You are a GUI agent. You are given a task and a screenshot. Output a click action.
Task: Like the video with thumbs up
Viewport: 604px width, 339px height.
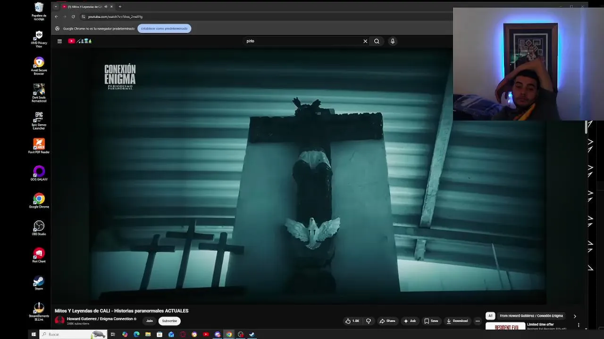tap(352, 321)
